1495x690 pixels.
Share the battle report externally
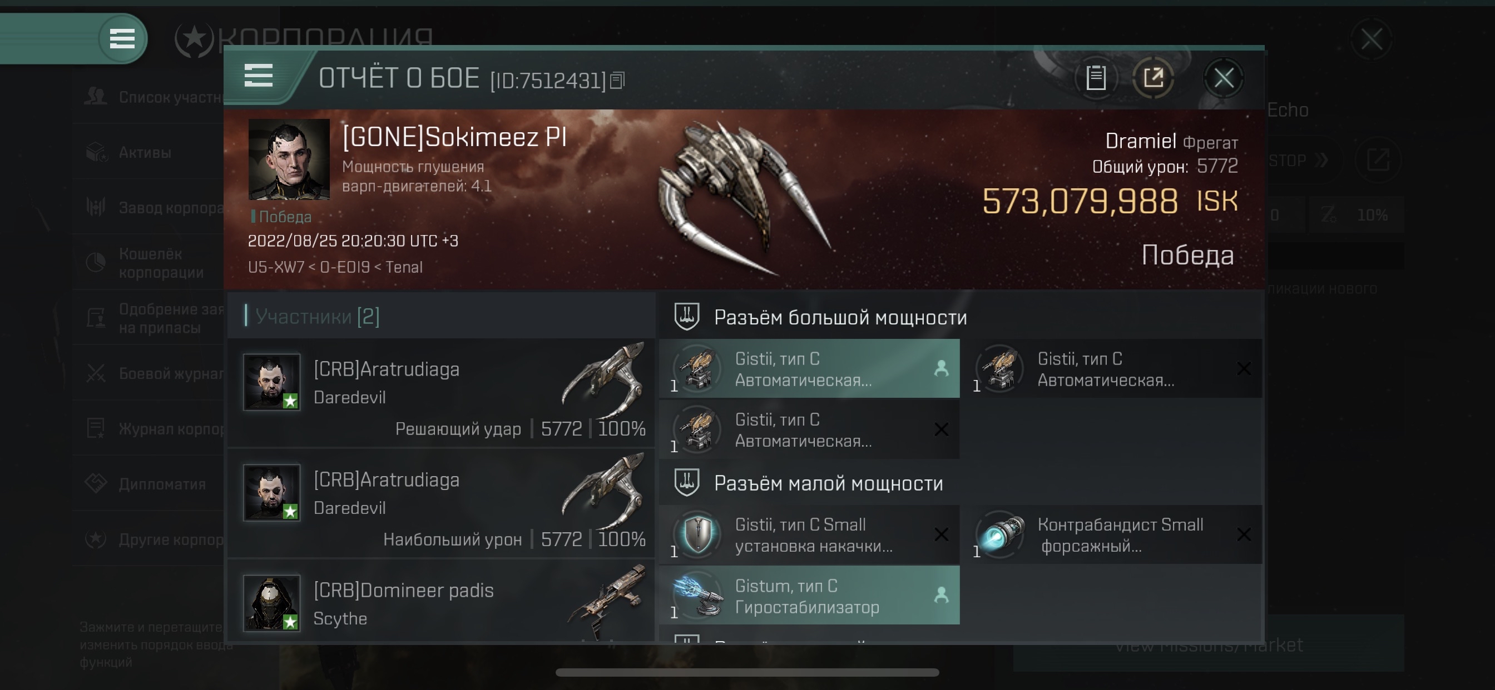pos(1153,78)
